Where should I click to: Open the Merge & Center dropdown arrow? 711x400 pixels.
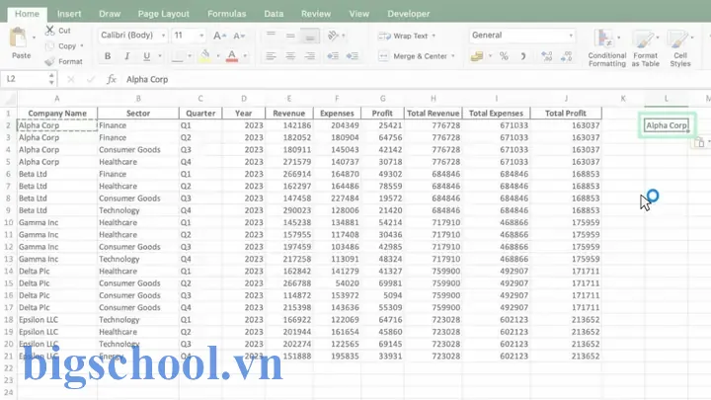click(453, 56)
